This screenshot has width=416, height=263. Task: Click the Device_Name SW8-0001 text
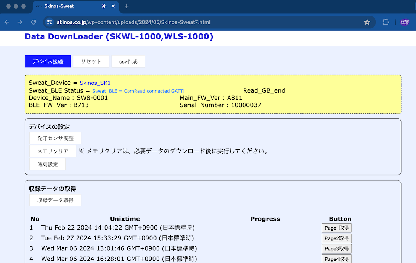68,98
